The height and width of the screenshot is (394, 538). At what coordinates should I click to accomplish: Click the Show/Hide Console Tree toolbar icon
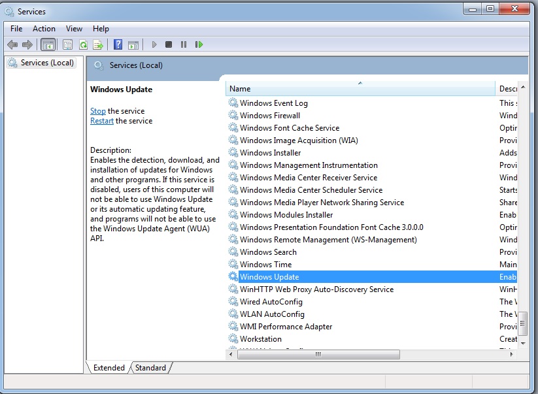48,44
